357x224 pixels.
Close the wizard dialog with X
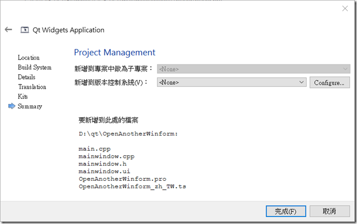pos(345,9)
